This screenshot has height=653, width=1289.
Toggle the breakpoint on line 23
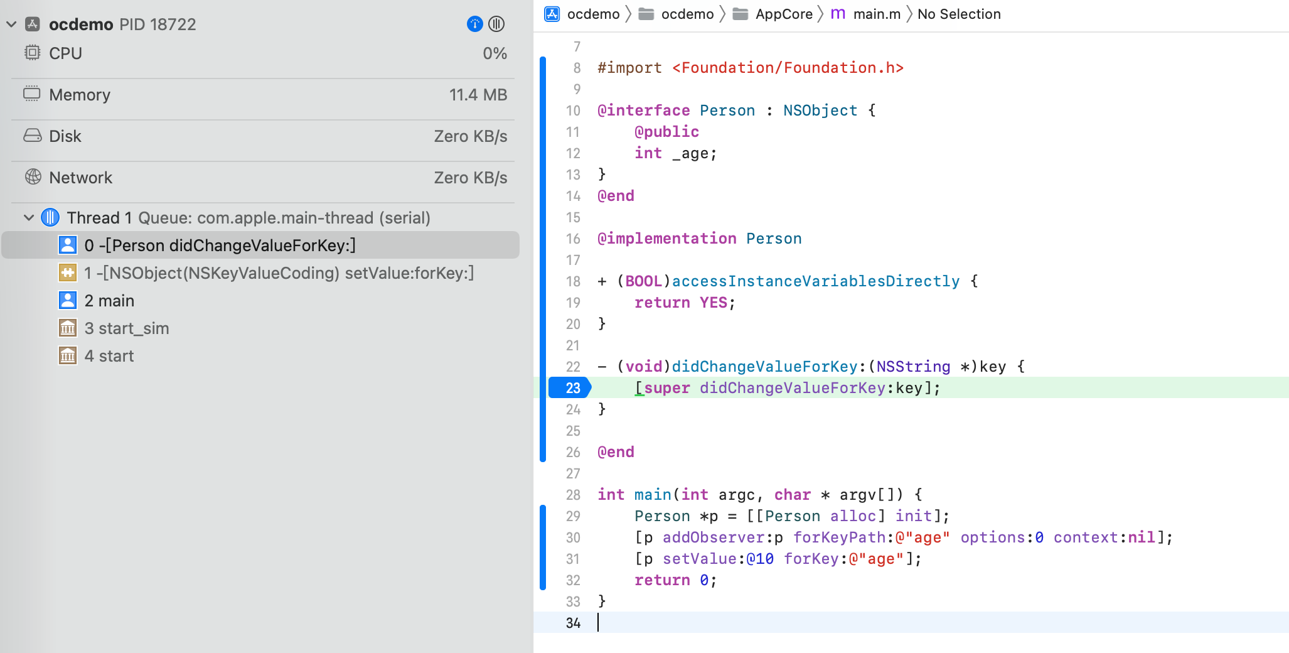click(570, 388)
